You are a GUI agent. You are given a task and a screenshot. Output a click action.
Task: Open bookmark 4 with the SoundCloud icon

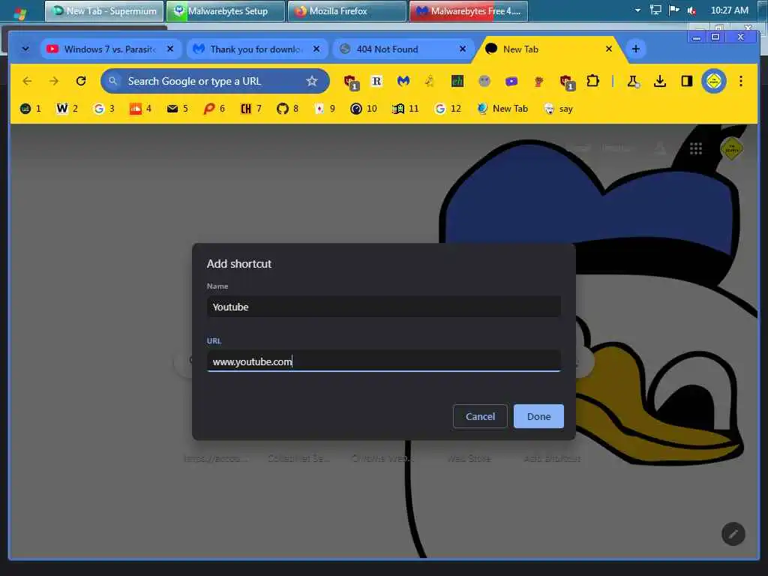tap(140, 109)
